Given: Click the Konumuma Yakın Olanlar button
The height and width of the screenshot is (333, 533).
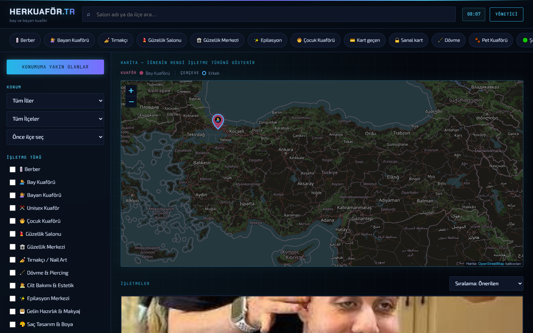Looking at the screenshot, I should click(x=55, y=67).
